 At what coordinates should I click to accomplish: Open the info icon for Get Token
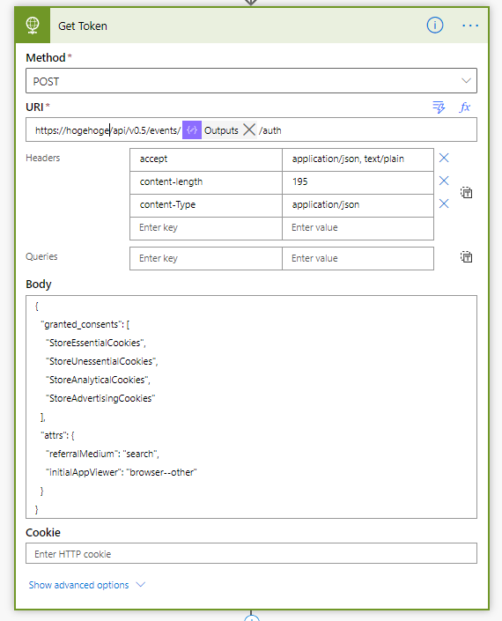(x=435, y=26)
